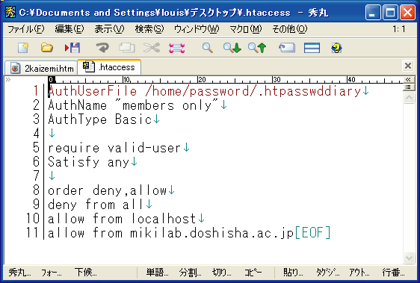Open help with the question mark icon

(336, 48)
